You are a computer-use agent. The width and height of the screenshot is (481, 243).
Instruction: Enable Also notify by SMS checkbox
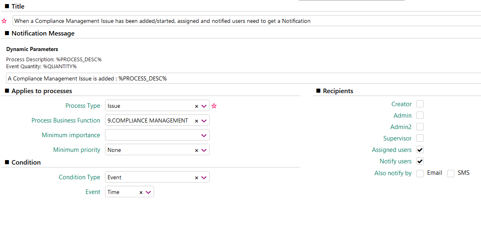pyautogui.click(x=451, y=174)
